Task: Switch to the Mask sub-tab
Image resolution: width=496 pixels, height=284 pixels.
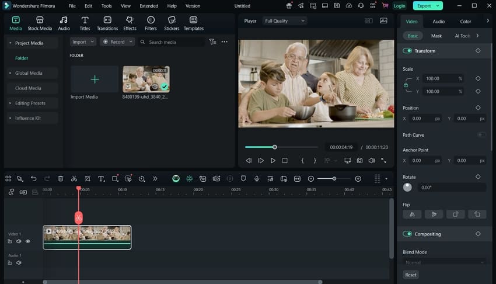Action: point(436,36)
